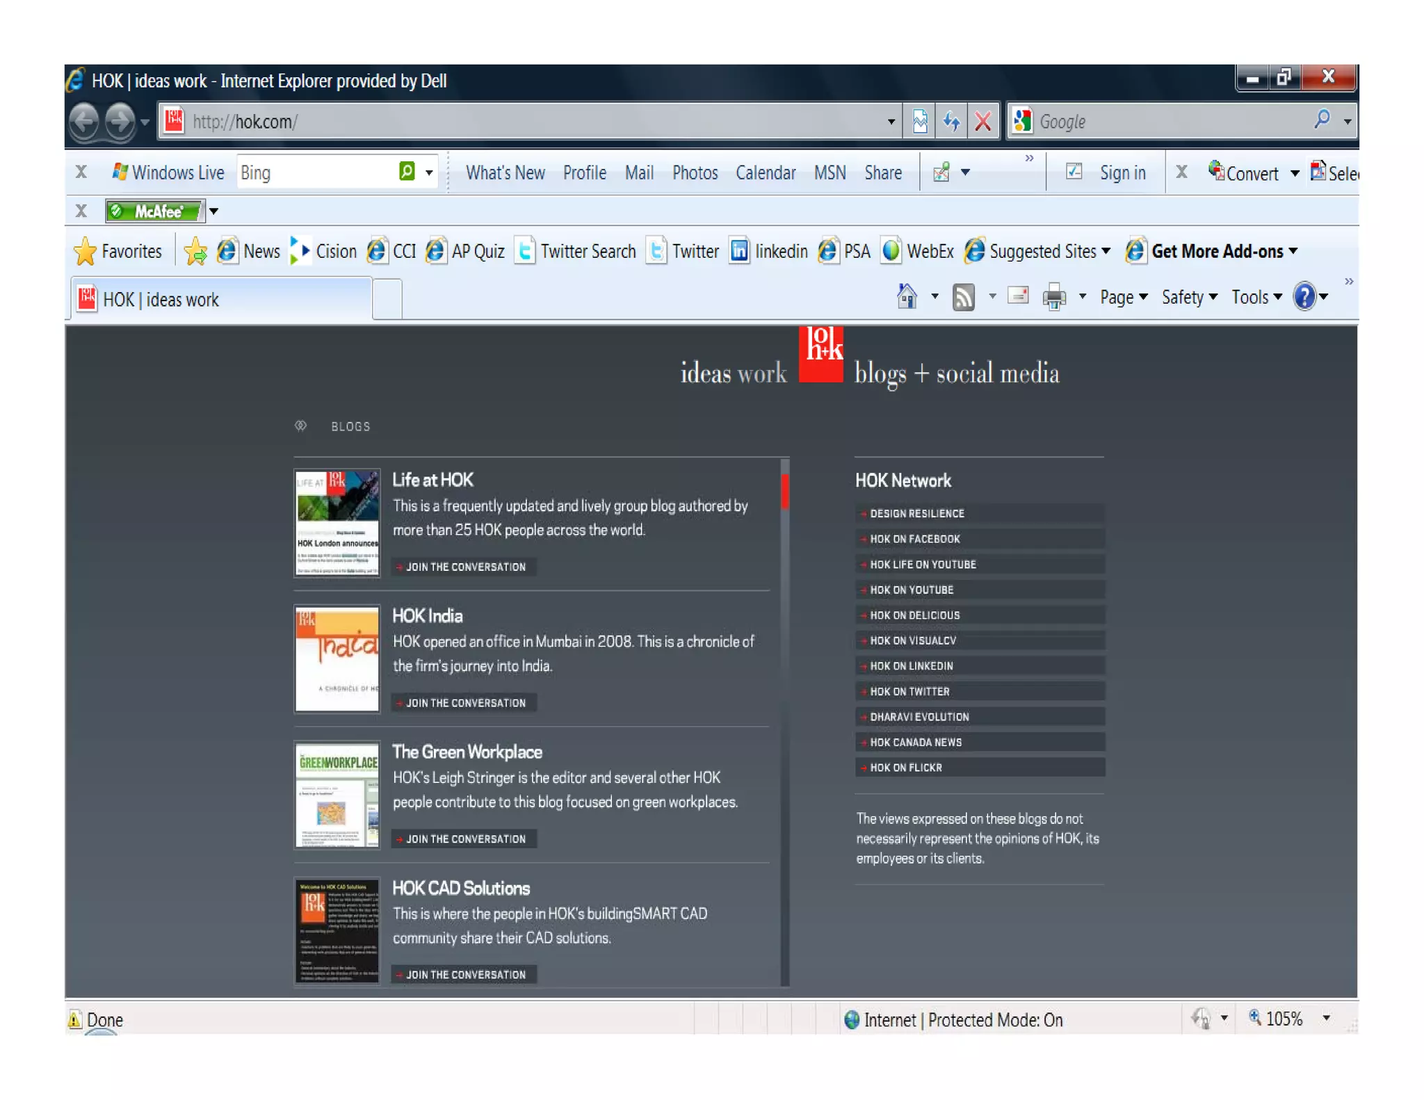
Task: Open the Help menu dropdown arrow
Action: coord(1324,297)
